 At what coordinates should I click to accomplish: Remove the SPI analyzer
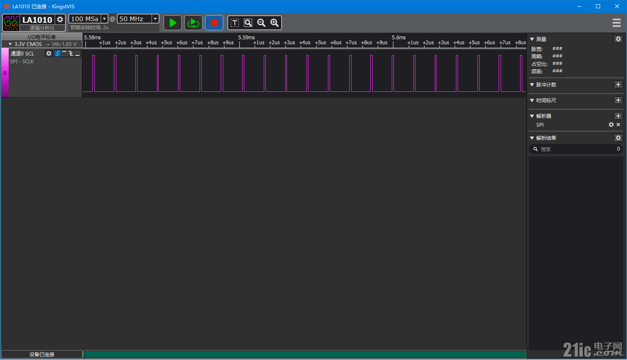click(618, 125)
